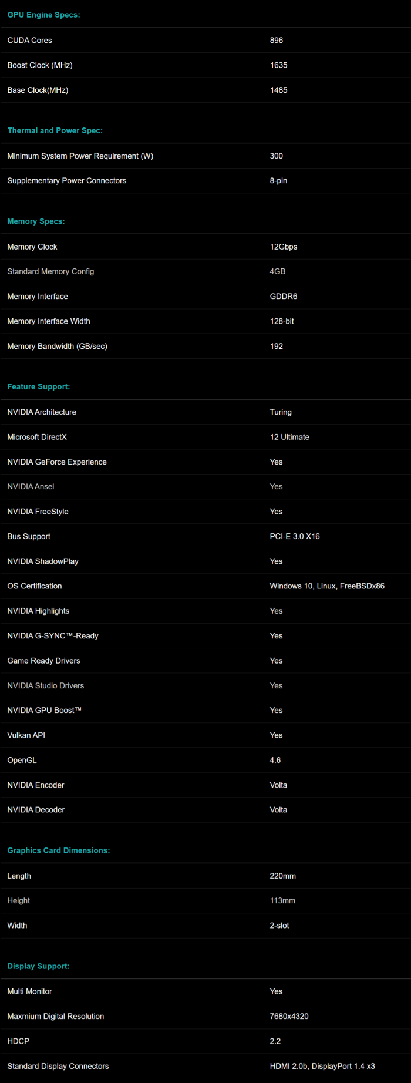Viewport: 411px width, 1083px height.
Task: Click the NVIDIA Encoder label
Action: click(35, 785)
